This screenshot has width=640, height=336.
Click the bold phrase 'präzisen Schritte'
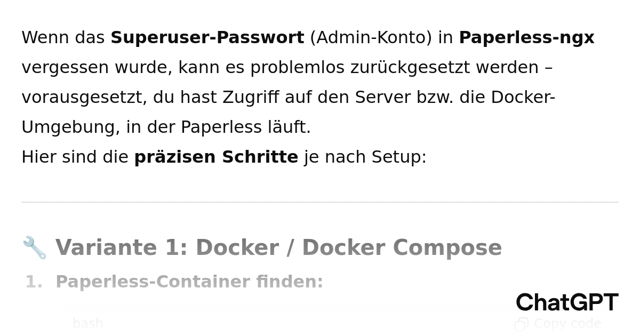point(216,157)
